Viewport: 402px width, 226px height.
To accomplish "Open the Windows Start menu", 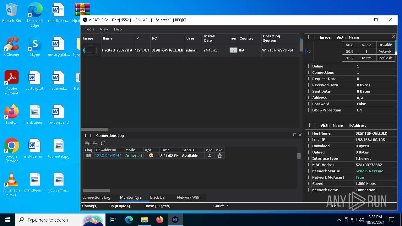I will [x=8, y=220].
